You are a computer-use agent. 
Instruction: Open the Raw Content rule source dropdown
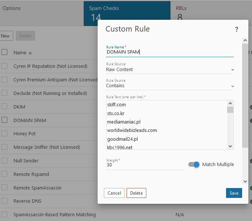[170, 70]
